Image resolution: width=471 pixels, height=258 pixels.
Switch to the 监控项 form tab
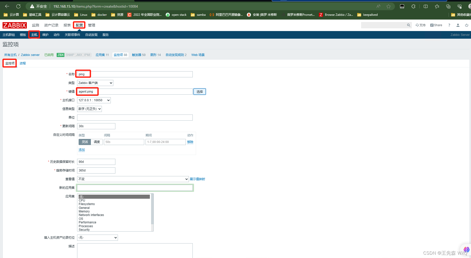point(10,63)
